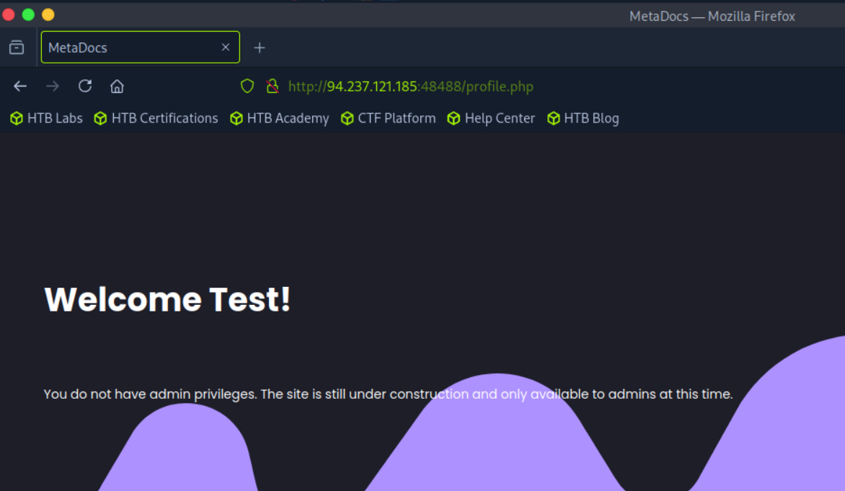The image size is (845, 491).
Task: Open the tracking protection shield panel
Action: coord(247,87)
